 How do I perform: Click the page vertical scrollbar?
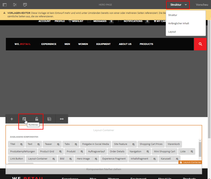[x=209, y=79]
